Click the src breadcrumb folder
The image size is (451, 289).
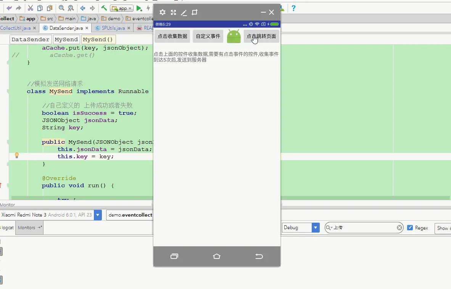click(47, 19)
